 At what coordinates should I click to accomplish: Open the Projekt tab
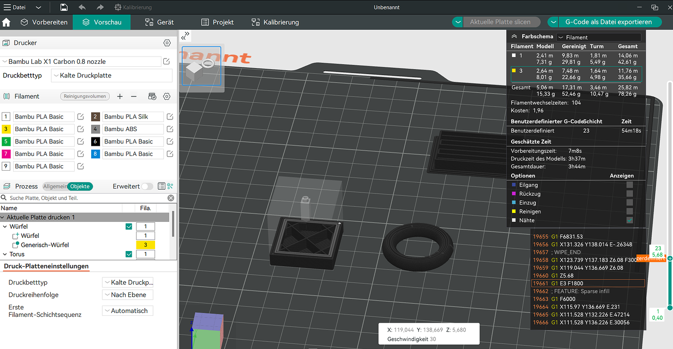(x=218, y=22)
